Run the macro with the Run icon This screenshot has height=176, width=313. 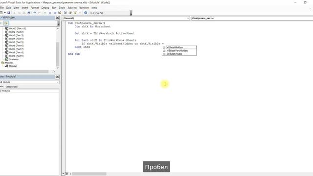click(x=45, y=13)
